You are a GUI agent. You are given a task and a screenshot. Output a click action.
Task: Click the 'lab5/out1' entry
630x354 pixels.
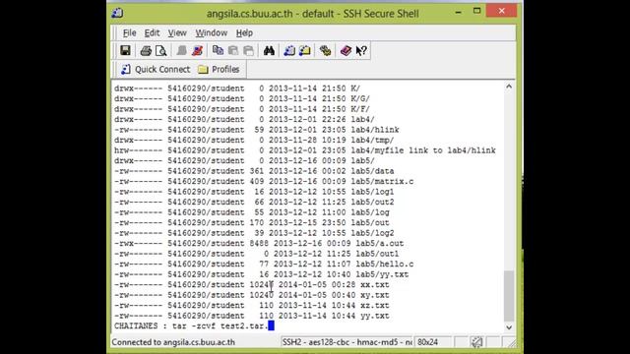pos(377,254)
